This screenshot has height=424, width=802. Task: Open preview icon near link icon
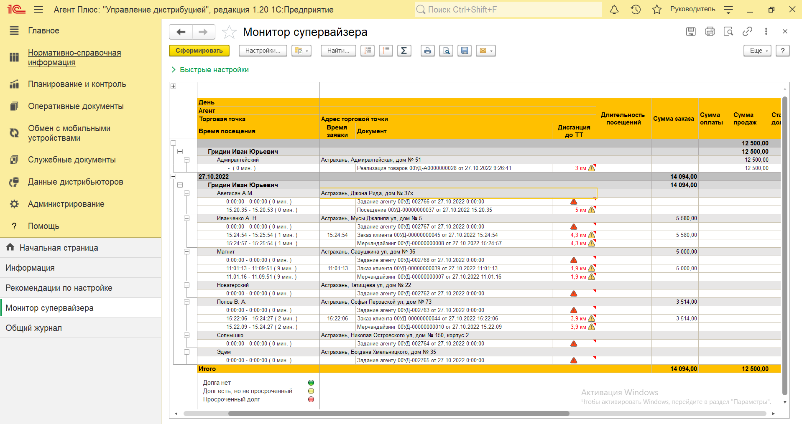click(728, 31)
